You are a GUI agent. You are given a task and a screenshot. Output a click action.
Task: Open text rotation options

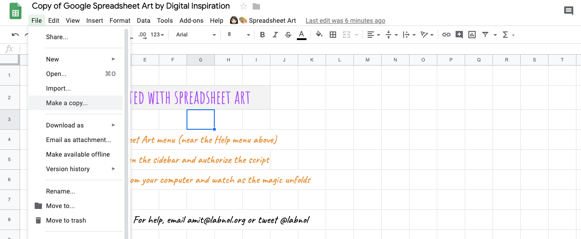[427, 35]
